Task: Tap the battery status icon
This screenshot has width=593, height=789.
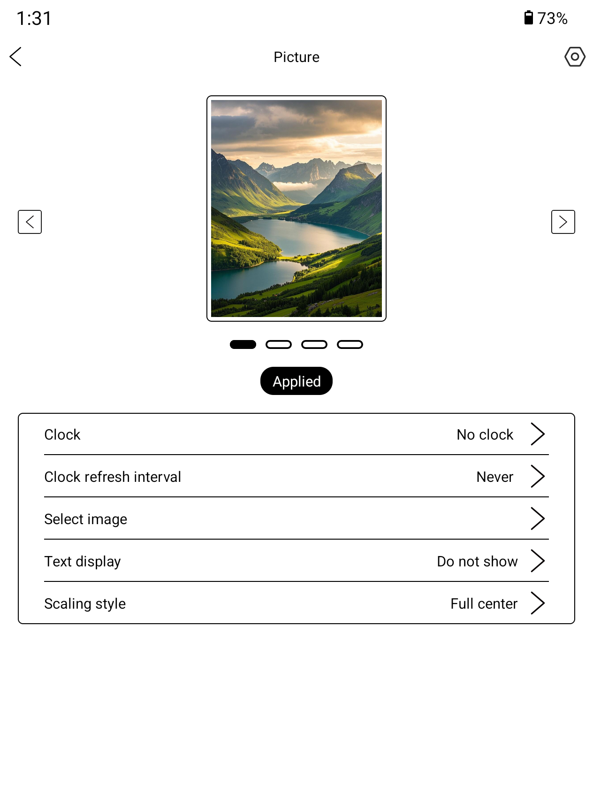Action: pyautogui.click(x=529, y=18)
